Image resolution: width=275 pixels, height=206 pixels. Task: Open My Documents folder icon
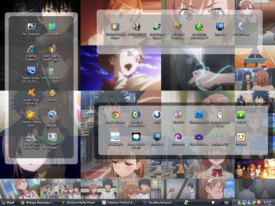pyautogui.click(x=52, y=73)
